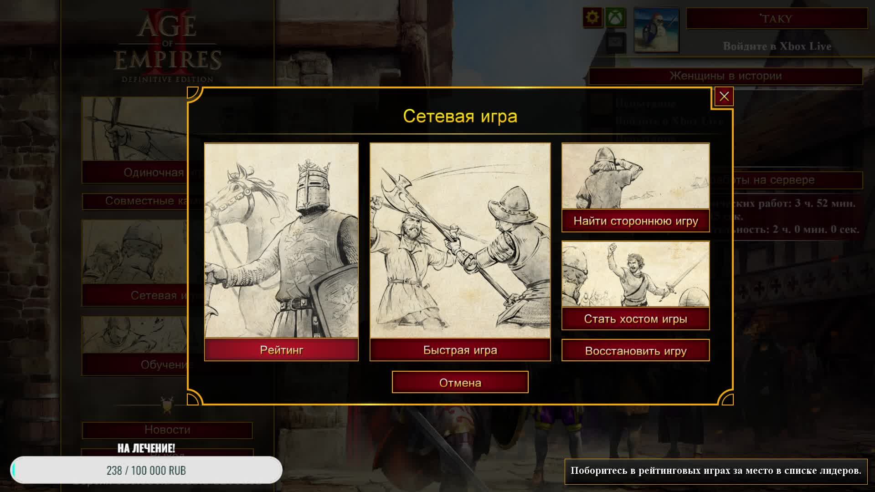
Task: Choose the scout lookout illustration
Action: point(635,176)
